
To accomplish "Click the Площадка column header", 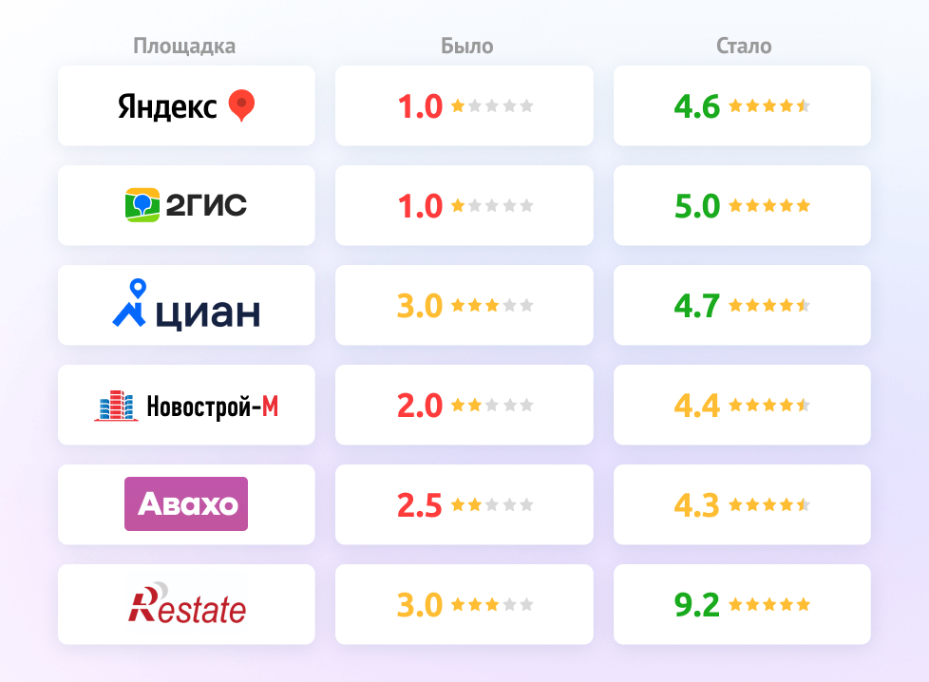I will click(184, 46).
